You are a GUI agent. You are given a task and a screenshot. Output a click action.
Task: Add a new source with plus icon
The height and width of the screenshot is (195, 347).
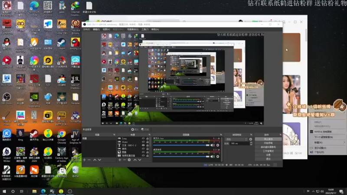coord(120,160)
